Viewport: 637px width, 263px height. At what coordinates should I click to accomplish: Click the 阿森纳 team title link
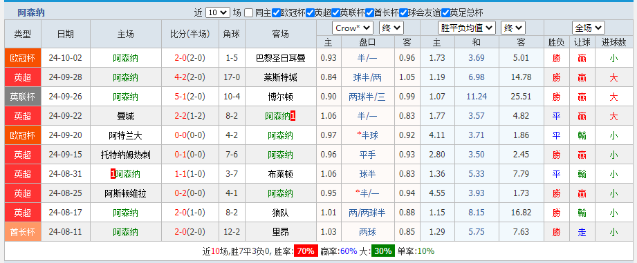tap(31, 13)
